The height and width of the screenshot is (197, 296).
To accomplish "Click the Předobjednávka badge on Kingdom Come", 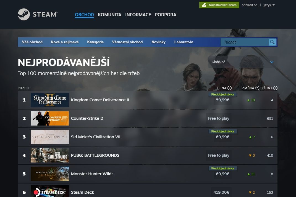I will point(222,94).
